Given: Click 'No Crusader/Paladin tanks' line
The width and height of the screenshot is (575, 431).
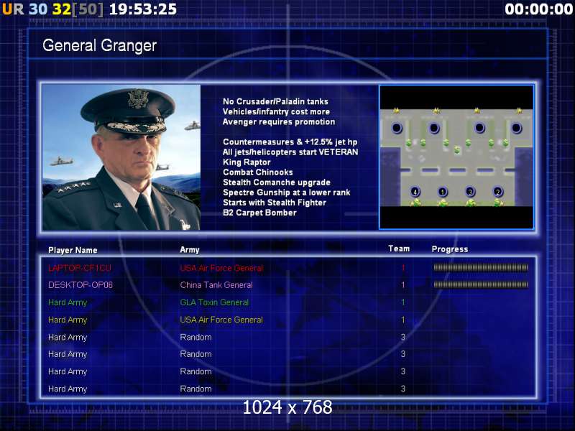Looking at the screenshot, I should pos(275,101).
